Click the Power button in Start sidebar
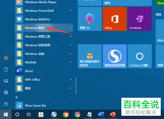 6,104
